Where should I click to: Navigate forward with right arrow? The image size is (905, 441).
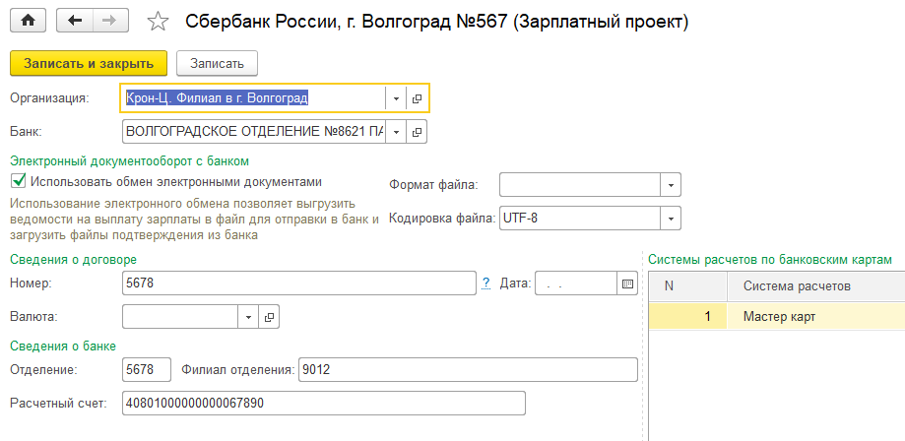[109, 22]
